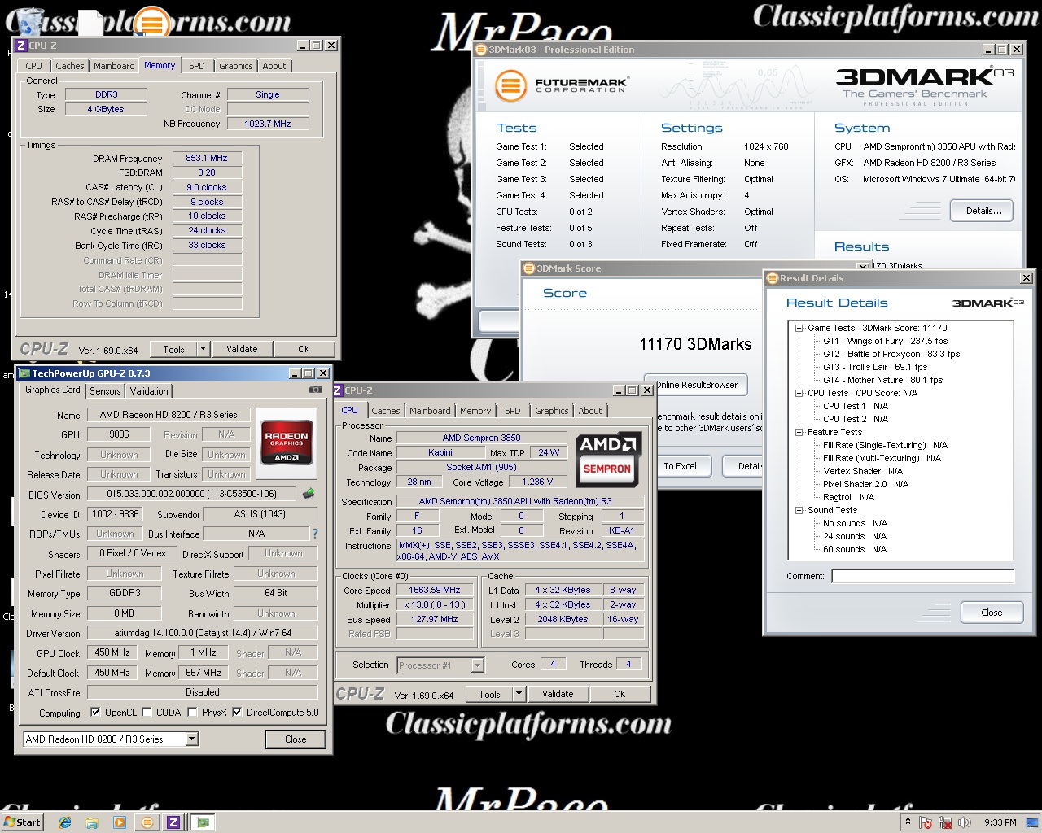Viewport: 1042px width, 833px height.
Task: Click the Result Details title bar icon
Action: (x=773, y=278)
